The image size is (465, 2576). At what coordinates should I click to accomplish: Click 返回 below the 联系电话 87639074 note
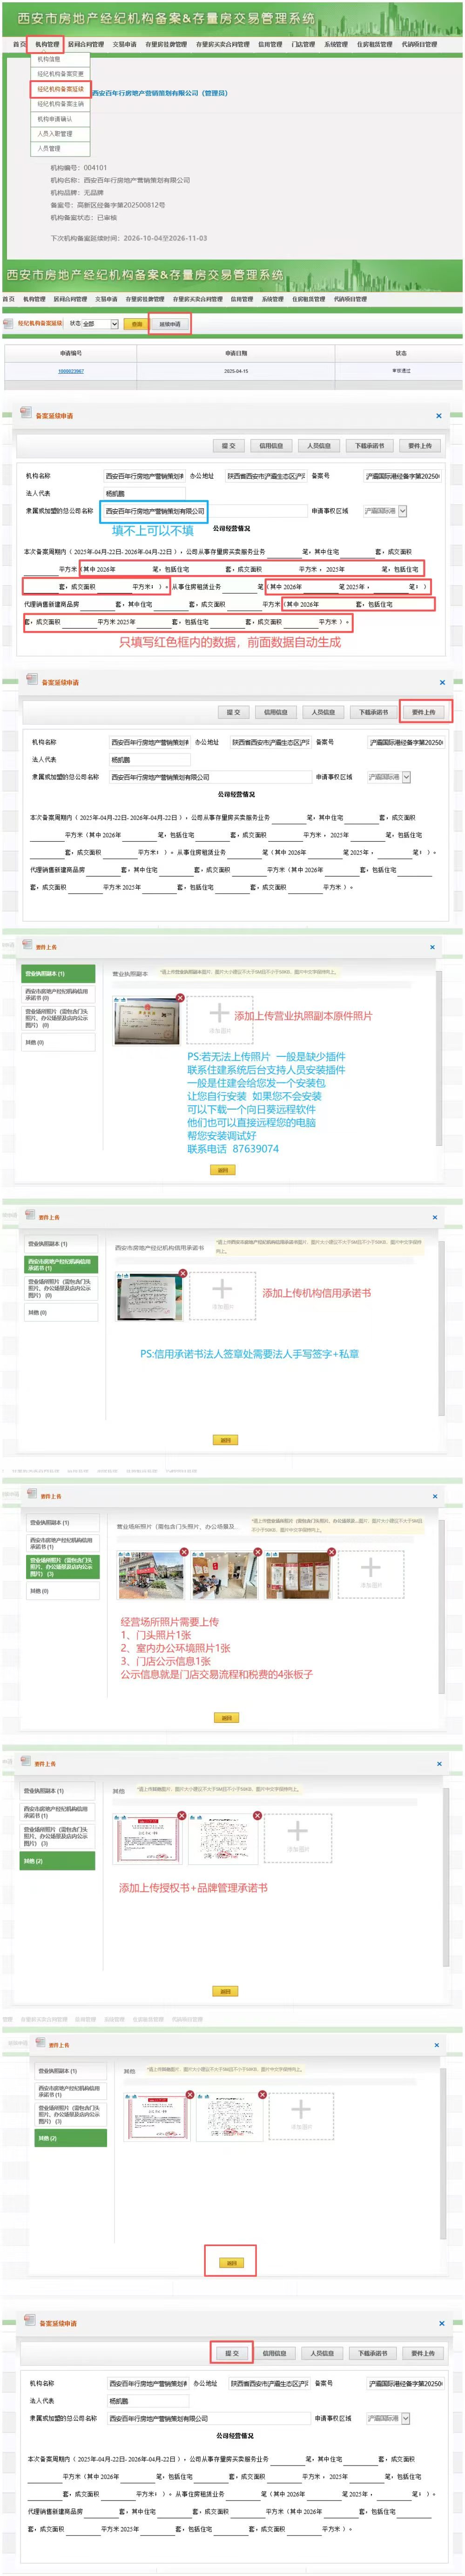[222, 1170]
